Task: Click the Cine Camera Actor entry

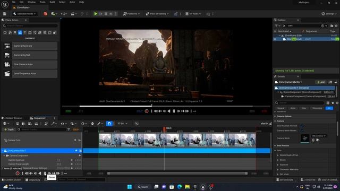Action: click(30, 64)
